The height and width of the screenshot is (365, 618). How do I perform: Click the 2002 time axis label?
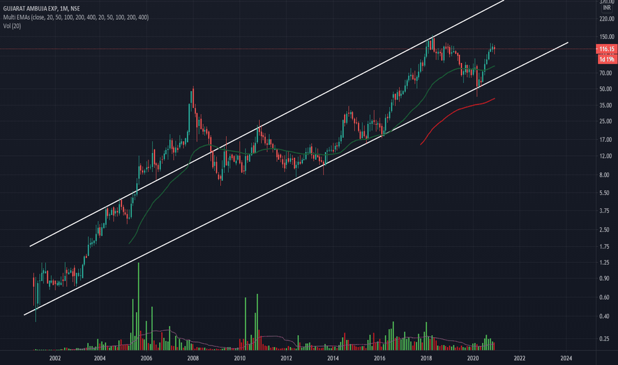[55, 358]
